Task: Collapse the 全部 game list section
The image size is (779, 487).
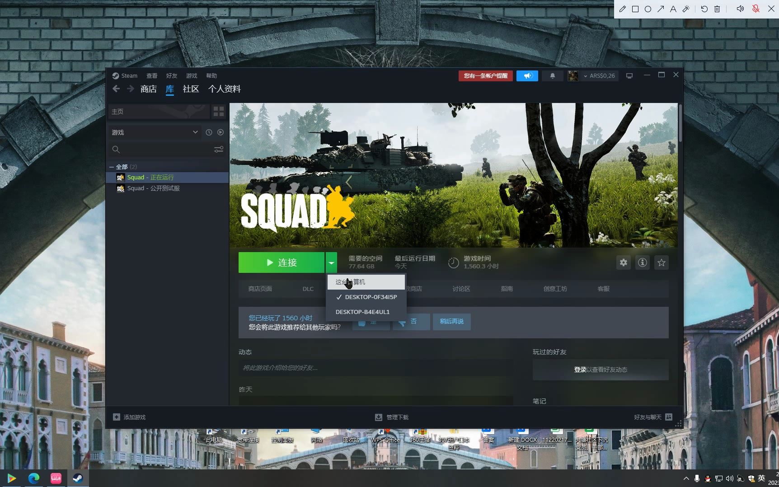Action: point(112,167)
